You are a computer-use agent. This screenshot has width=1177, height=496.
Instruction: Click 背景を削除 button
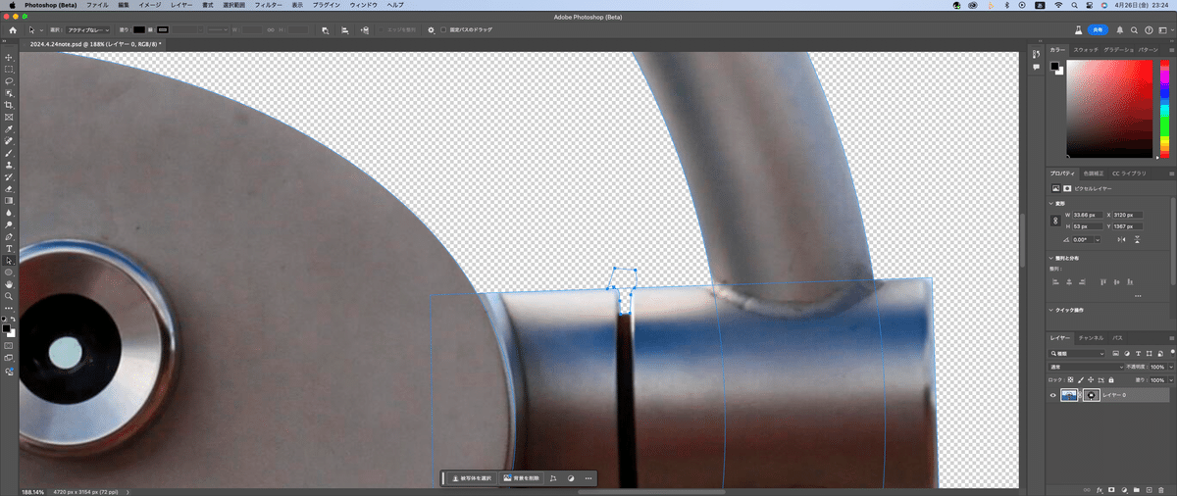521,478
